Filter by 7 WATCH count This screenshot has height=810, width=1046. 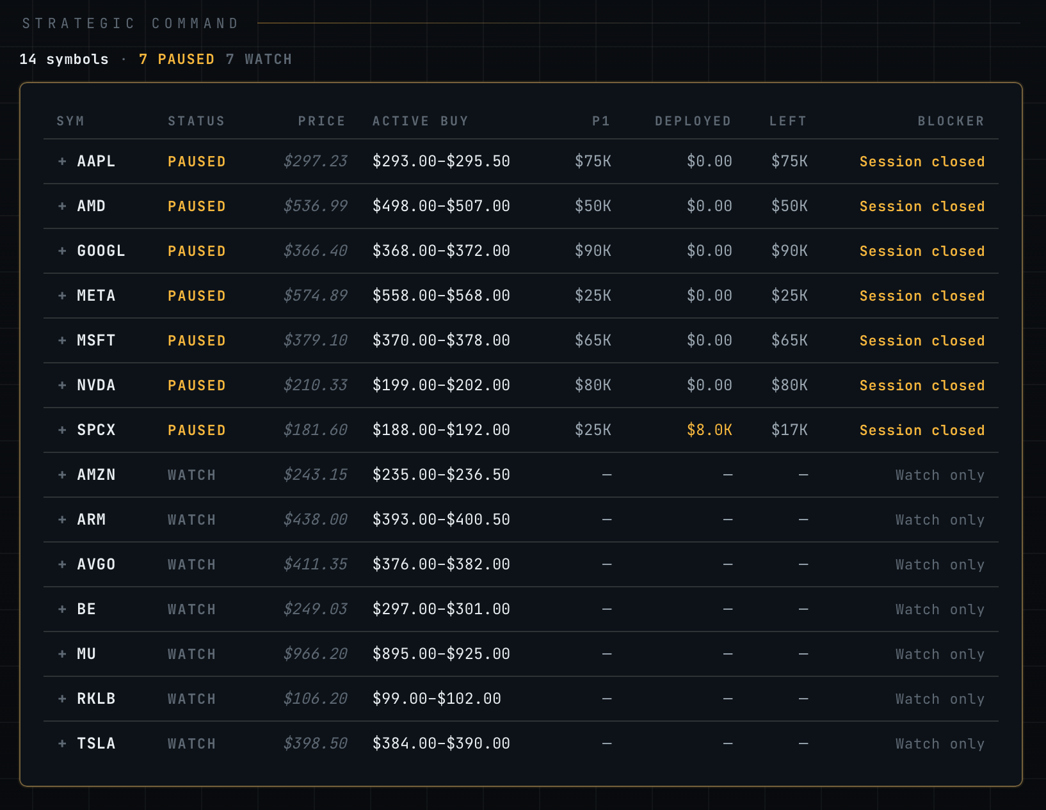tap(259, 60)
